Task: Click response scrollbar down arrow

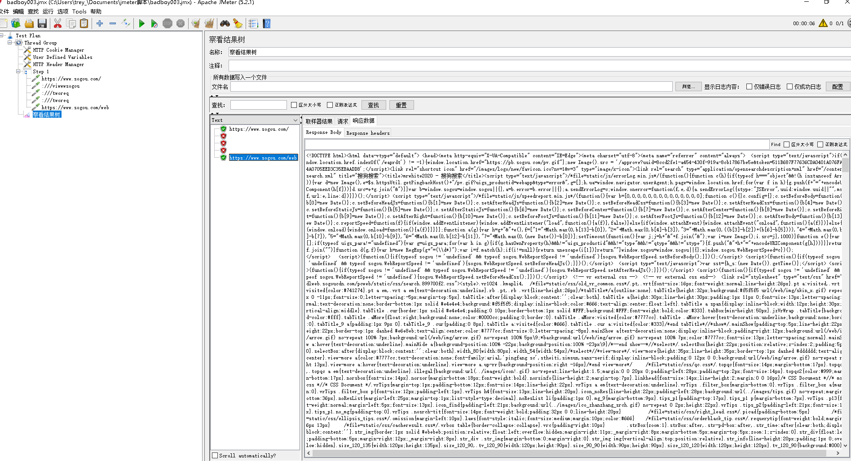Action: [846, 445]
